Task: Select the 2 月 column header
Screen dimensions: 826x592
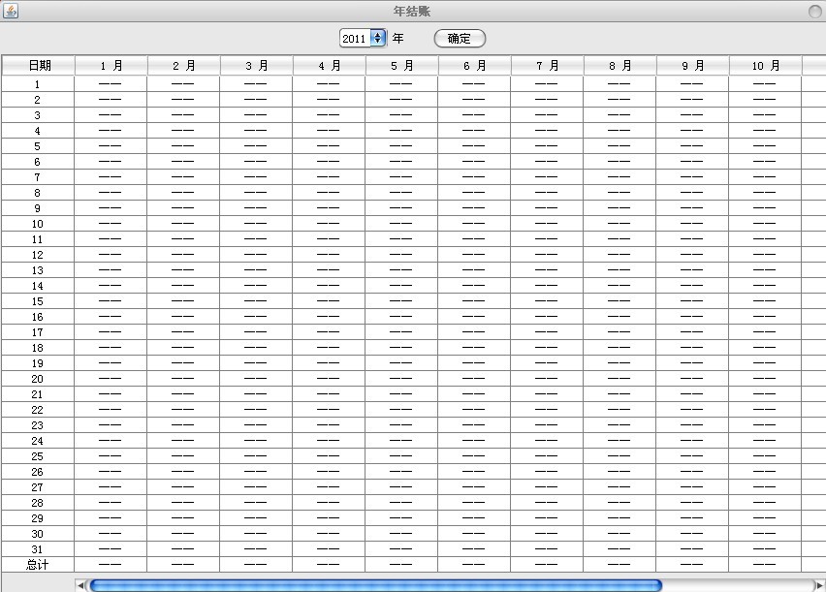Action: point(184,65)
